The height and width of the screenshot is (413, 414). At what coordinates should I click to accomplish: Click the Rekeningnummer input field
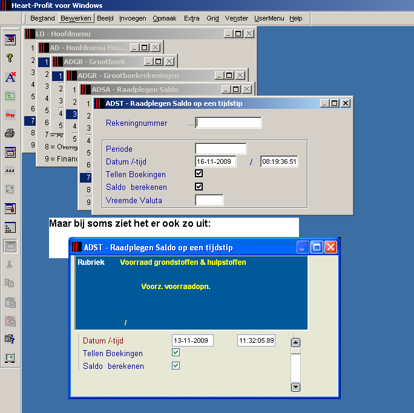(228, 123)
